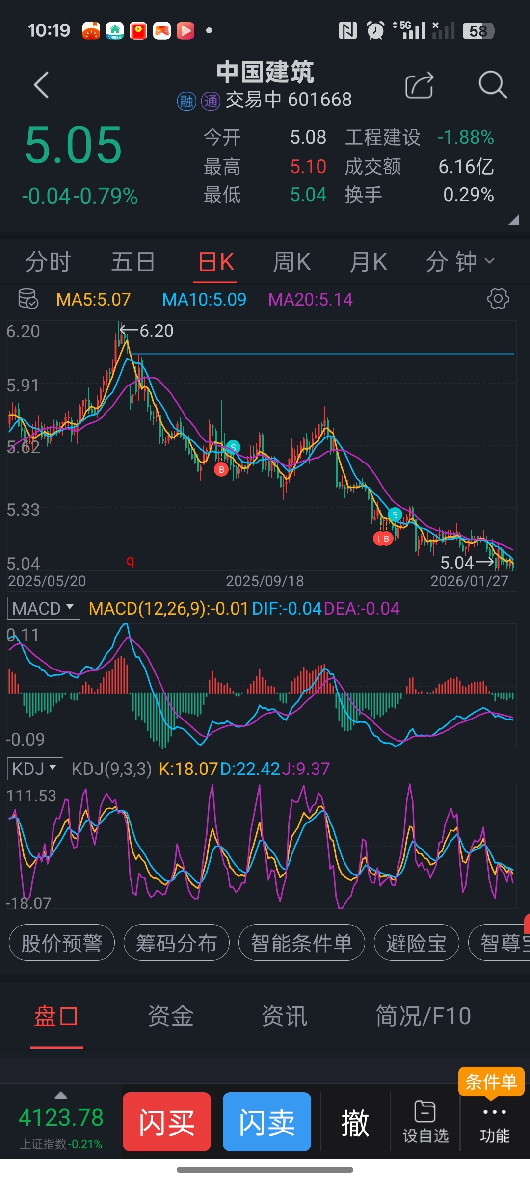This screenshot has width=530, height=1183.
Task: Tap the 通 stock connect badge
Action: (x=211, y=102)
